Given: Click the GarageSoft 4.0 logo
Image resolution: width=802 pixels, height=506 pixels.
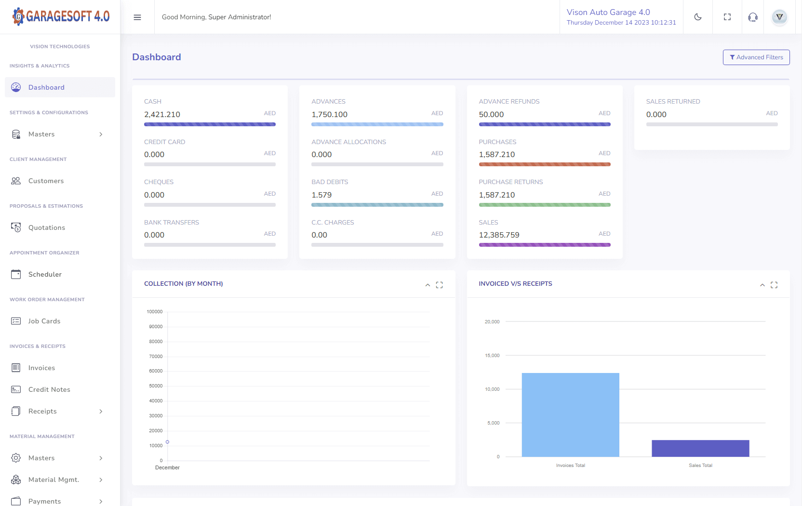Looking at the screenshot, I should [61, 16].
